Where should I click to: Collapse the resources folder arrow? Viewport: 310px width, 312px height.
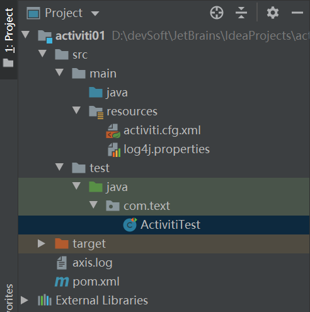[76, 110]
